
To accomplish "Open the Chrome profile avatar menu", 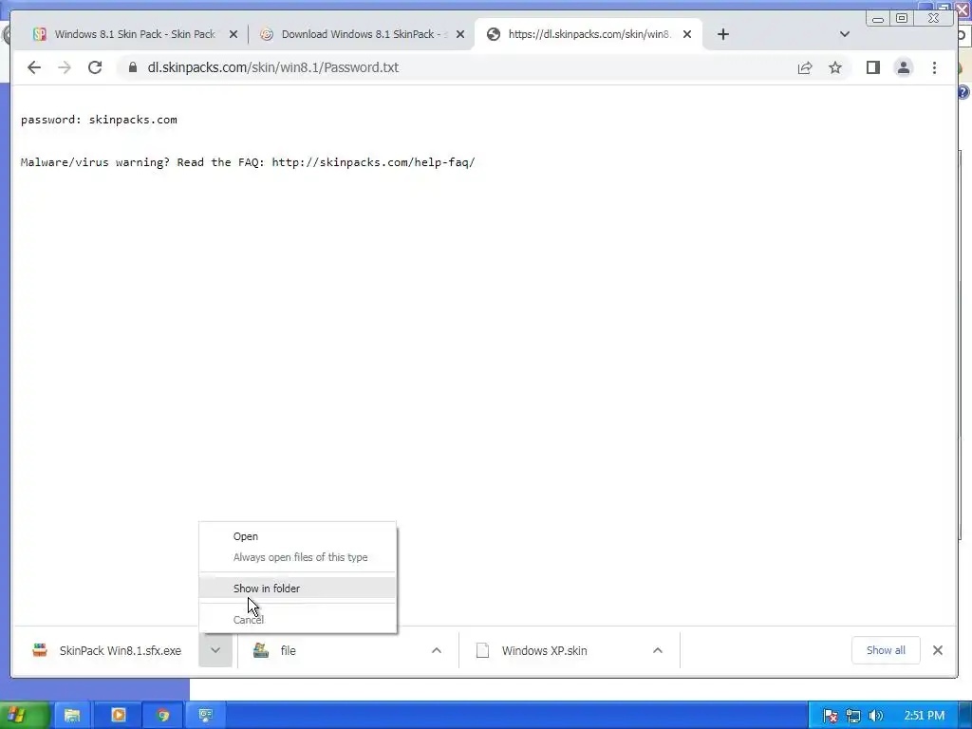I will [904, 67].
